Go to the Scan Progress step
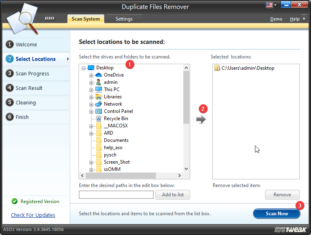This screenshot has height=235, width=311. coord(36,73)
